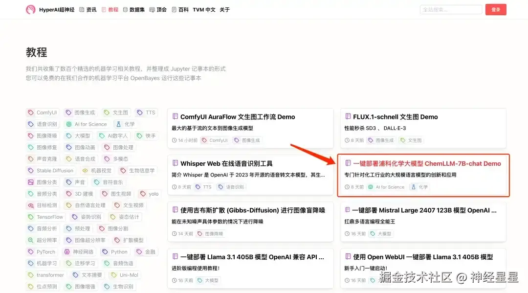The image size is (528, 293).
Task: Click the flask icon of 化学 tag
Action: [118, 124]
